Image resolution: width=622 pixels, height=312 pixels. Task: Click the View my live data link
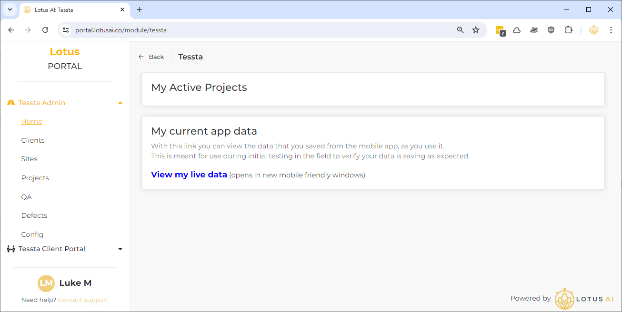189,175
